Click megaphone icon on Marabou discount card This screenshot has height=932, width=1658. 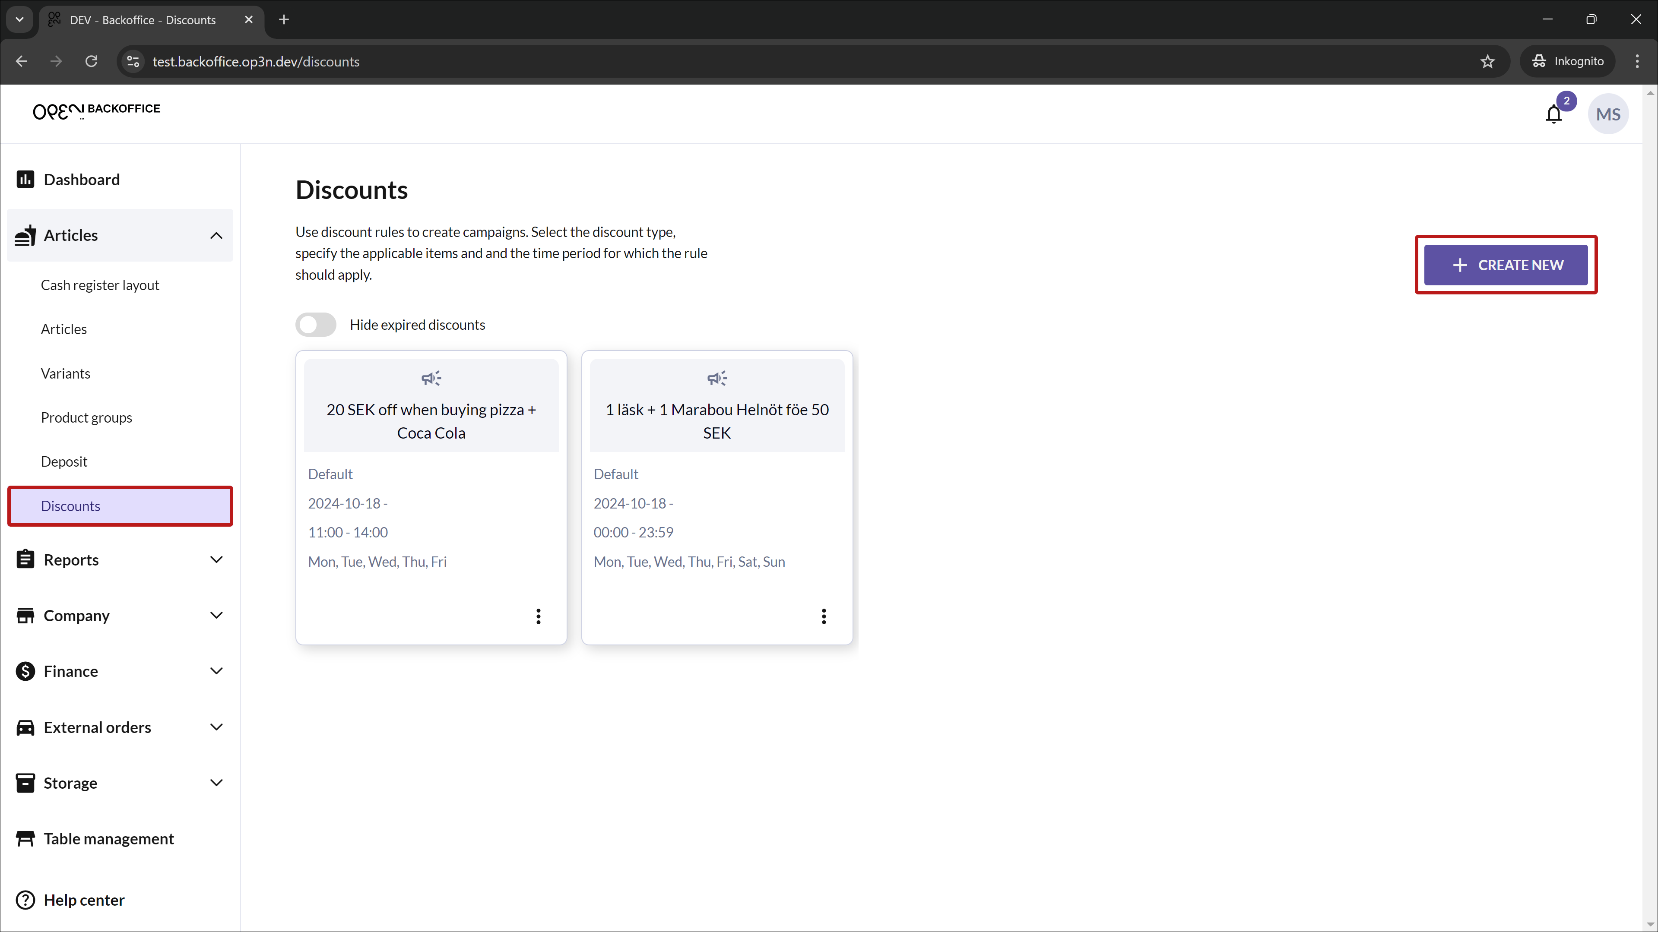pos(717,378)
